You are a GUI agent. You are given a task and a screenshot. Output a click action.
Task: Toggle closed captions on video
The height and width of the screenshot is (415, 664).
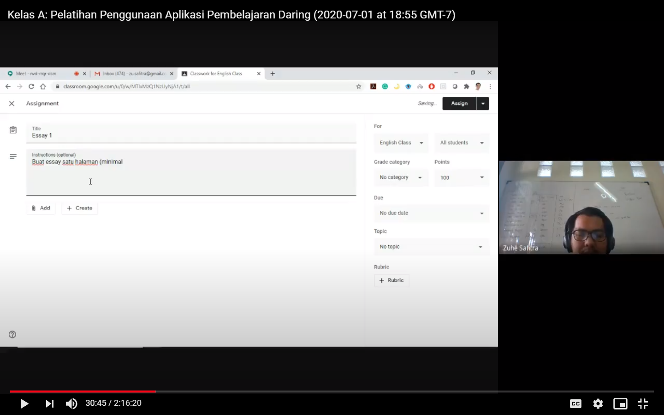tap(575, 404)
